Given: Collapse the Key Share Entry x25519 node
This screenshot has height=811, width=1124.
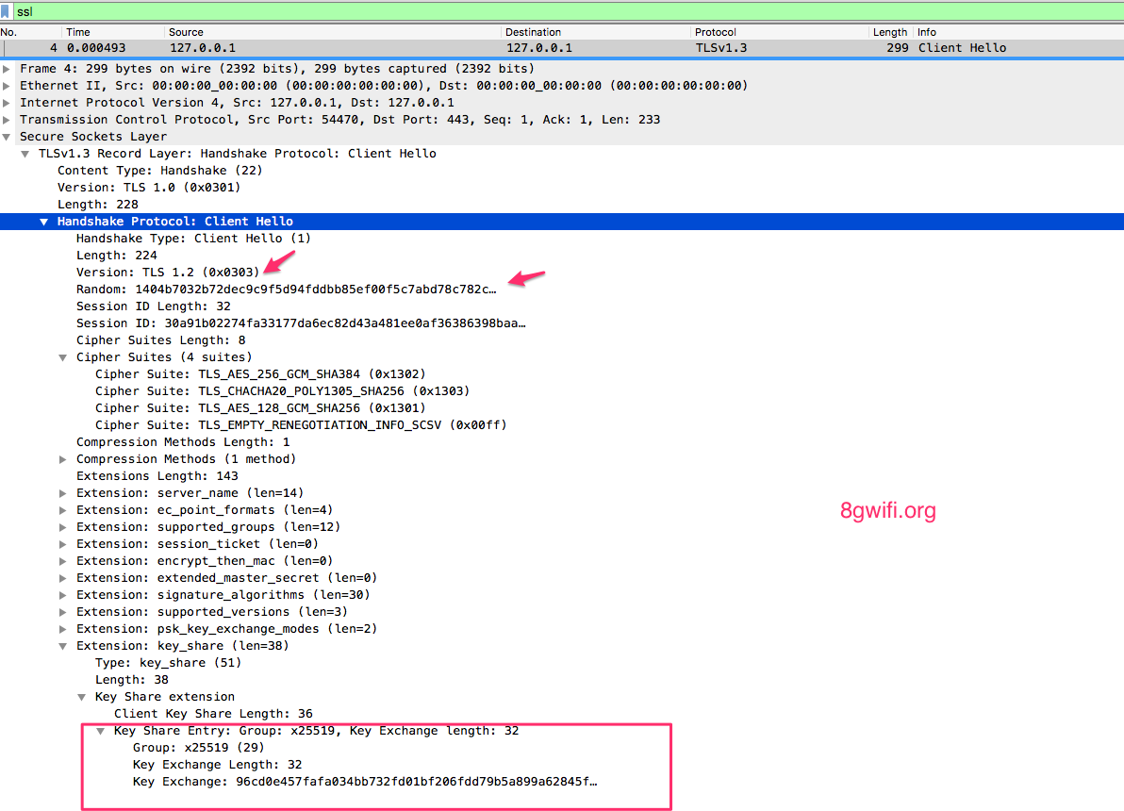Looking at the screenshot, I should [100, 732].
